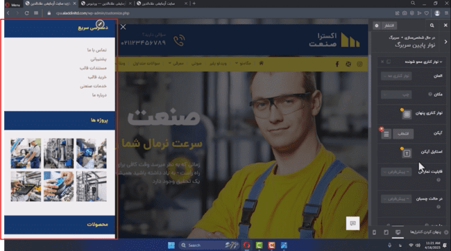Remove selected icon using the red badge
Viewport: 451px width, 251px height.
[382, 129]
